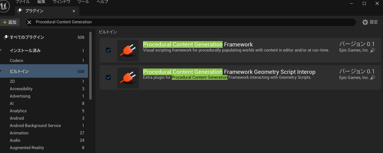Maximize the editor window
Screen dimensions: 383x153
pyautogui.click(x=364, y=3)
